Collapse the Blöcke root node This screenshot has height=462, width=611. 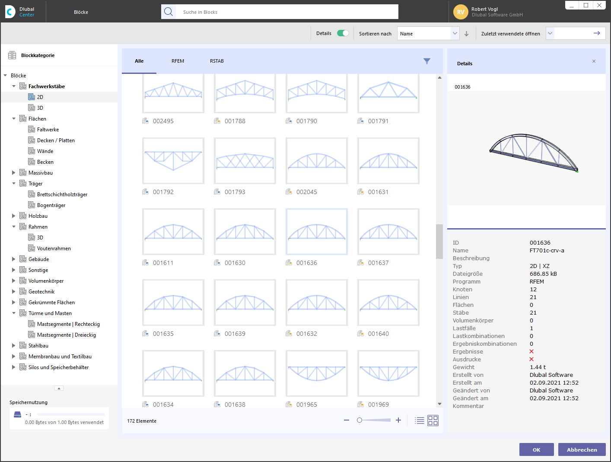coord(5,76)
